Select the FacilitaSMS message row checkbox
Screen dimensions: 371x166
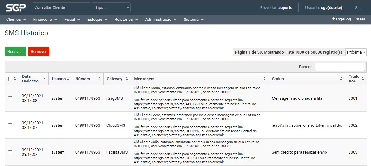(10, 152)
